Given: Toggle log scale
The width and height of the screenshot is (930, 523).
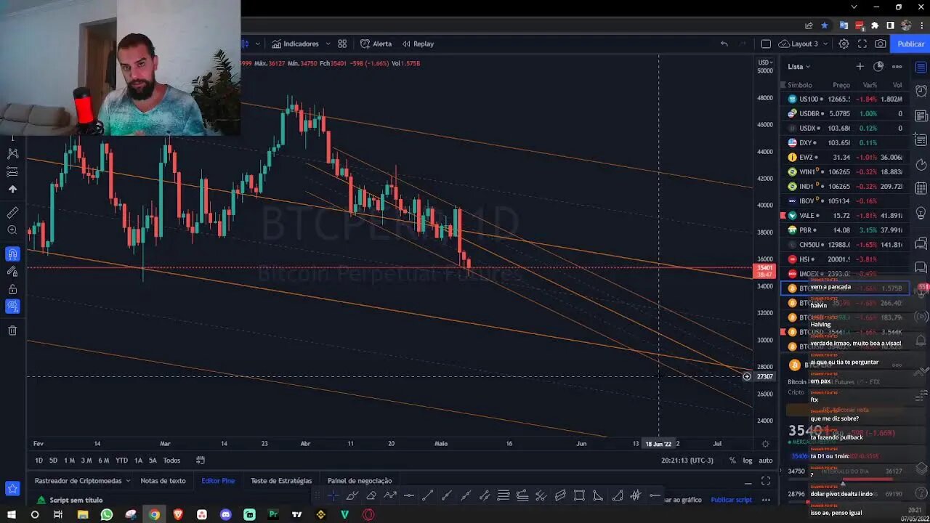Looking at the screenshot, I should 748,461.
